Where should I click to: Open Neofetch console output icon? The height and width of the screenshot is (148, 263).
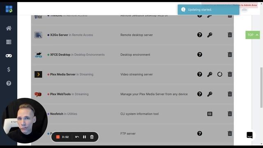(210, 114)
